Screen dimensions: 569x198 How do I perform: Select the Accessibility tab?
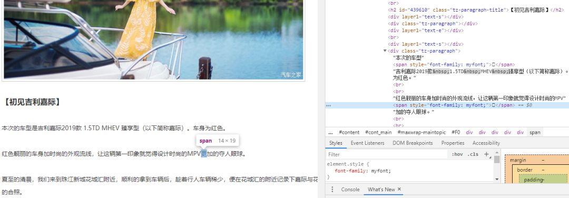(x=486, y=143)
